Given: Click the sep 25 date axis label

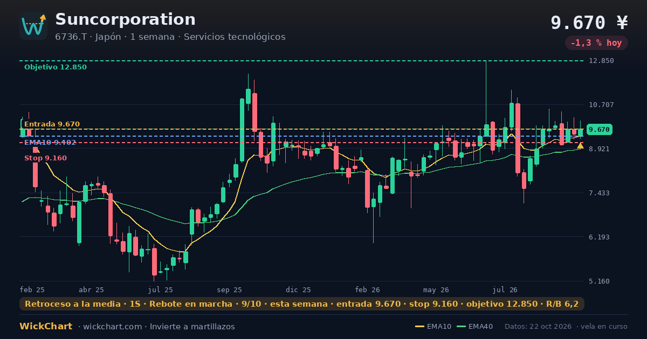Looking at the screenshot, I should pyautogui.click(x=230, y=290).
